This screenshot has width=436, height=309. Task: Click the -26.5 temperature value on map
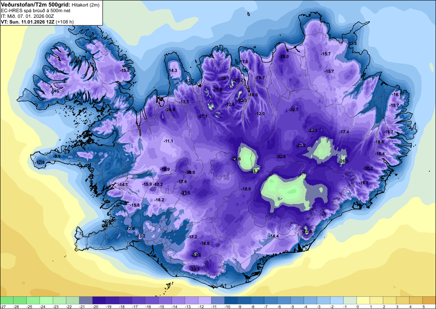[x=344, y=161]
